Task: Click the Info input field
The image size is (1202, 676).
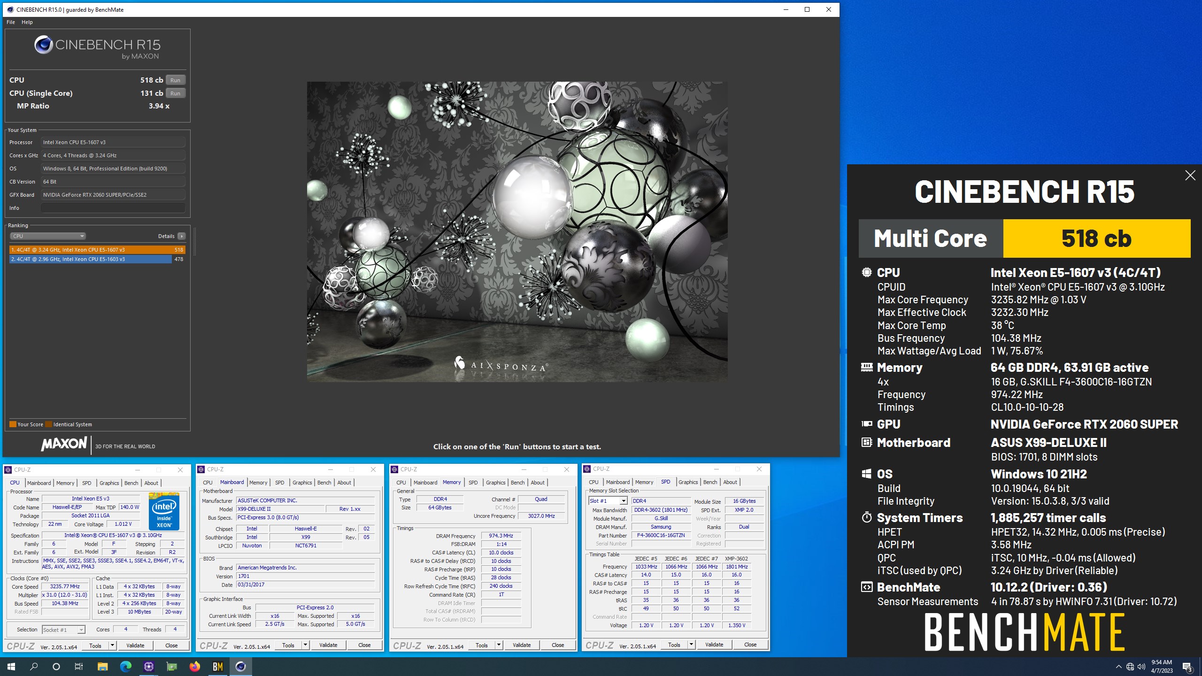Action: tap(113, 208)
